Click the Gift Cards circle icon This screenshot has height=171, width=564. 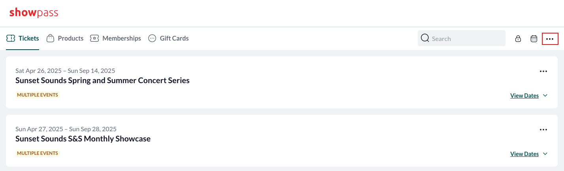[152, 38]
